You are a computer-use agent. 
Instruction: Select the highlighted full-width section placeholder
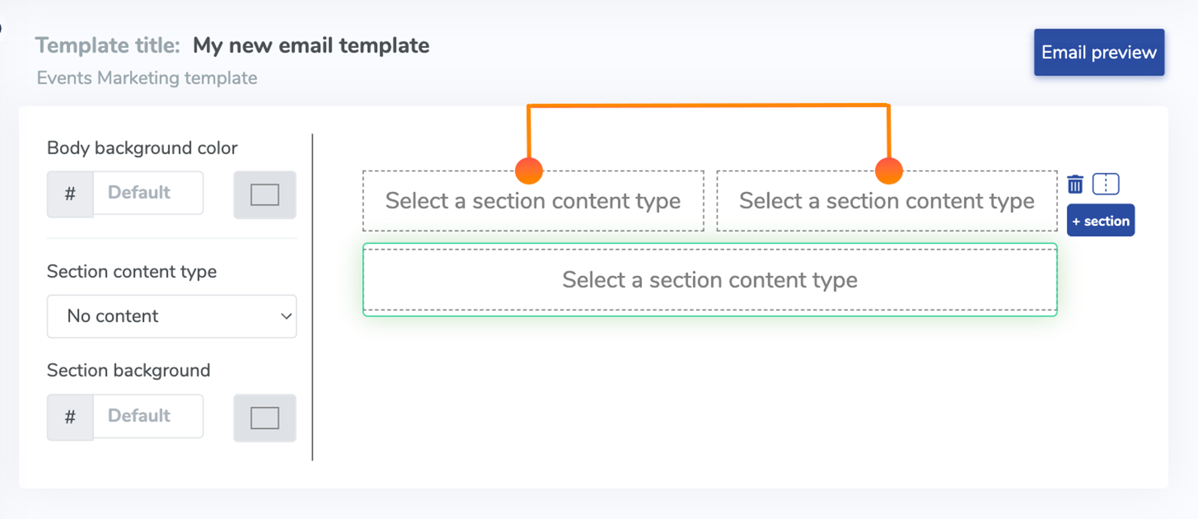point(710,280)
